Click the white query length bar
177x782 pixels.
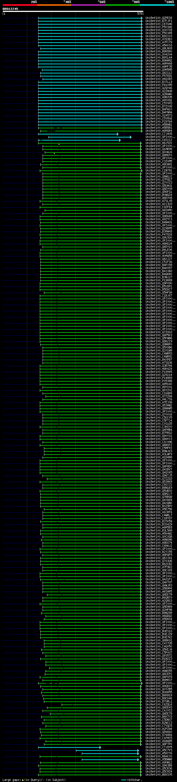(73, 11)
